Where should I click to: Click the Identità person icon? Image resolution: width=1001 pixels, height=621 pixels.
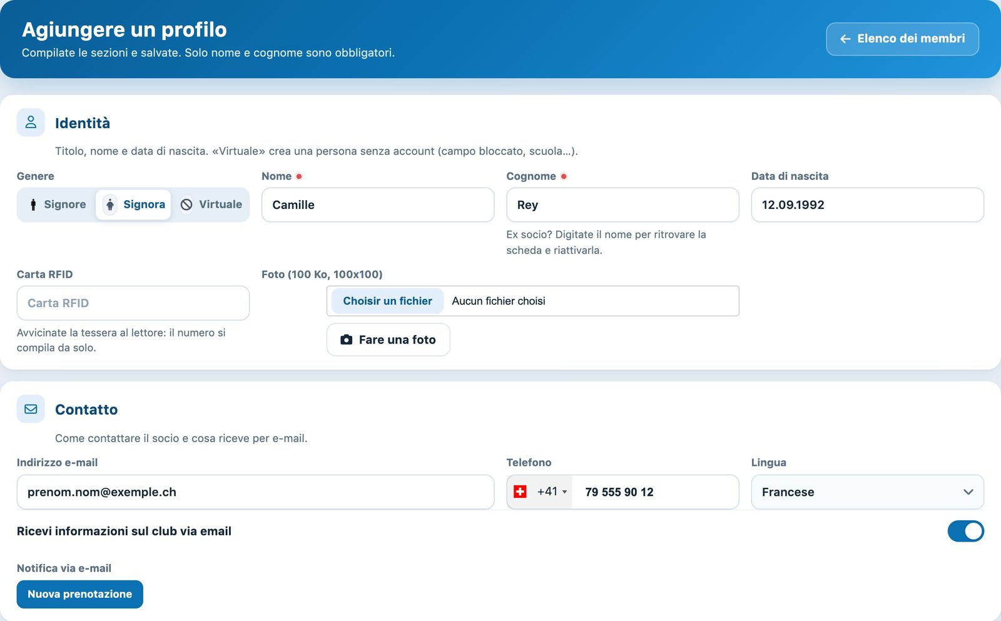point(31,123)
